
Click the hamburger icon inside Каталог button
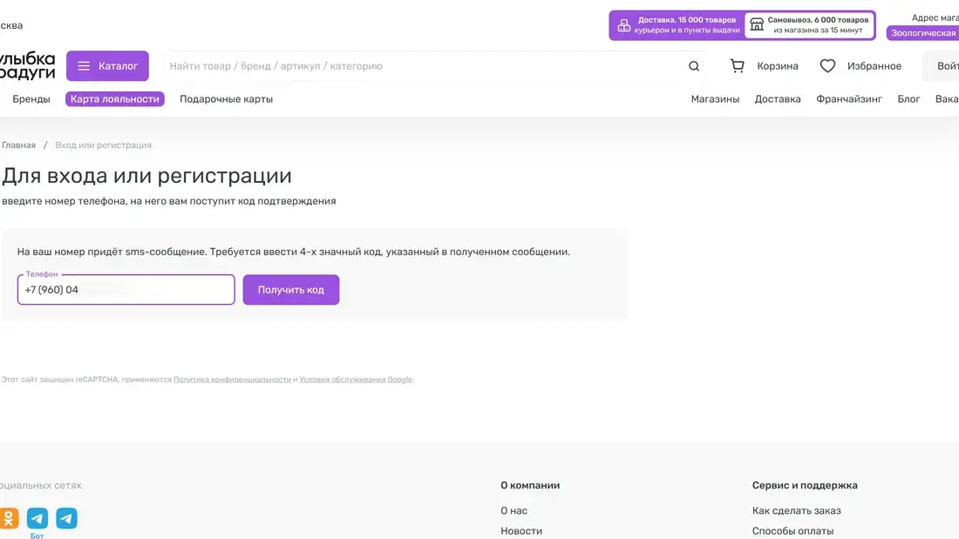coord(84,65)
